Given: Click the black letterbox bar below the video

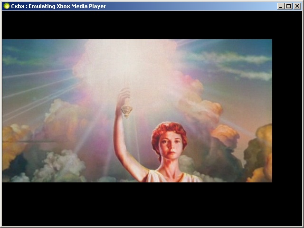Looking at the screenshot, I should tap(142, 204).
